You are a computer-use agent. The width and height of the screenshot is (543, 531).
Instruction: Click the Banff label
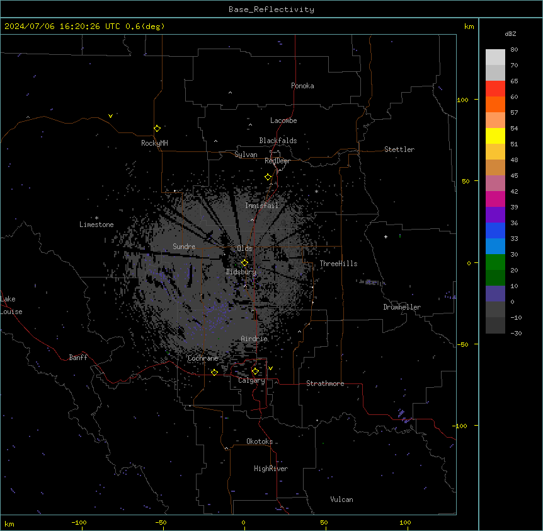78,358
